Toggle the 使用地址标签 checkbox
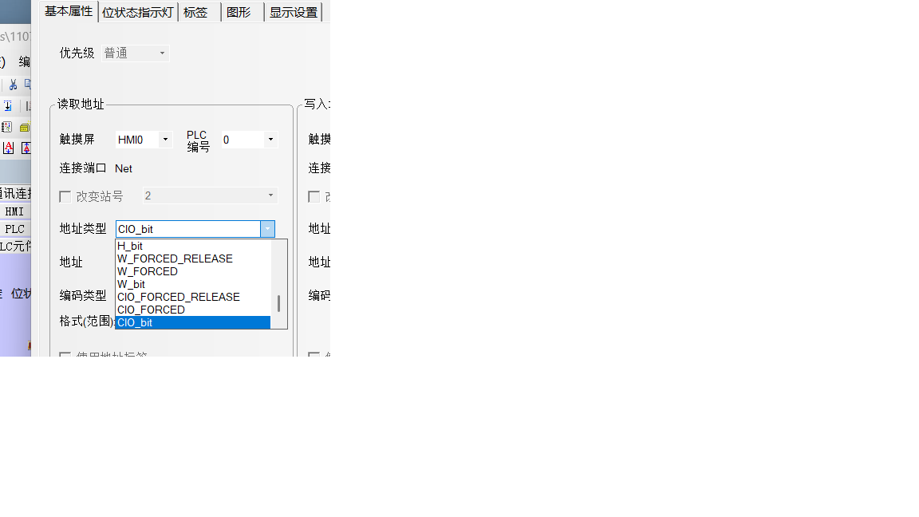 [65, 356]
